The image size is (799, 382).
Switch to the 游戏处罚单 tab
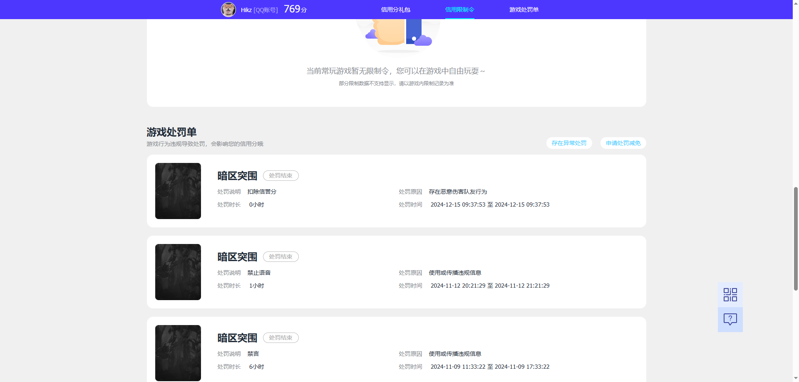(x=524, y=9)
